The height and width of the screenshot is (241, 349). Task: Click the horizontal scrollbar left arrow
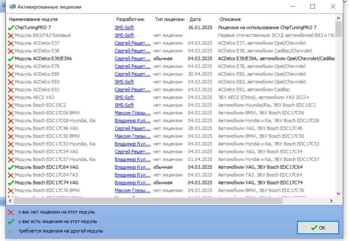pos(10,201)
